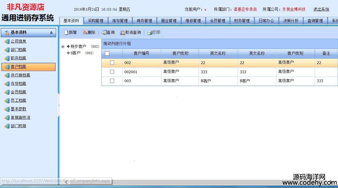The image size is (338, 188).
Task: Expand the 特步客户 tree node
Action: pyautogui.click(x=63, y=47)
